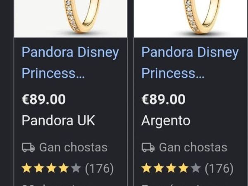Screen dimensions: 248x186
Task: Click the Argento ring product image
Action: pyautogui.click(x=190, y=19)
